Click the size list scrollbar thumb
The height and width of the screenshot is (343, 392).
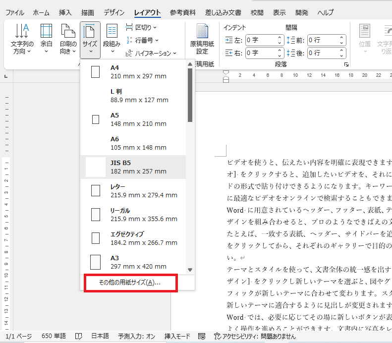click(x=190, y=95)
